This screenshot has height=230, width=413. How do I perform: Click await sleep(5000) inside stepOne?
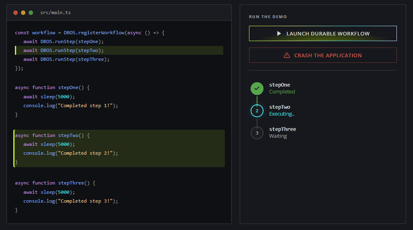coord(49,97)
